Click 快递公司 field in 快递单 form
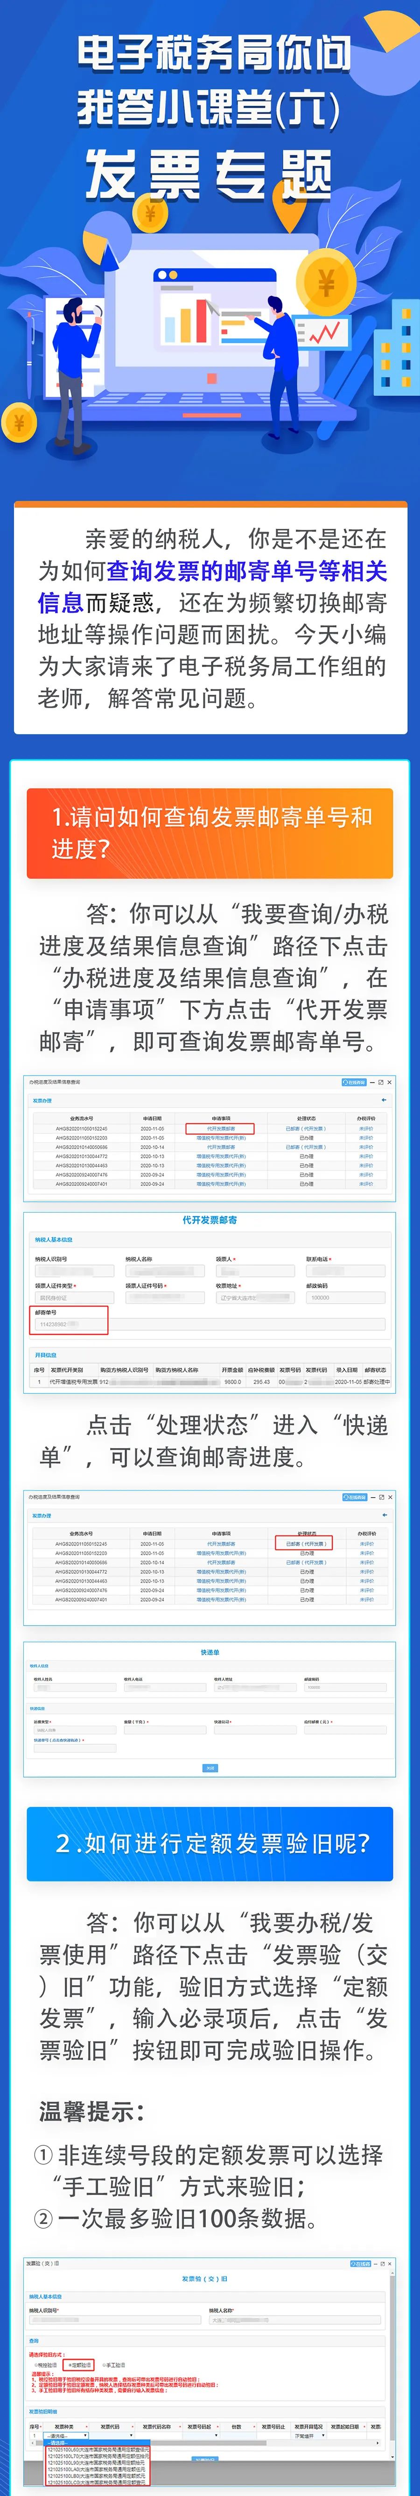 [x=254, y=1729]
